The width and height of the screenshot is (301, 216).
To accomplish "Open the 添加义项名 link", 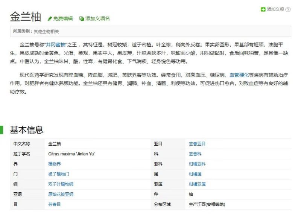I will tap(97, 18).
